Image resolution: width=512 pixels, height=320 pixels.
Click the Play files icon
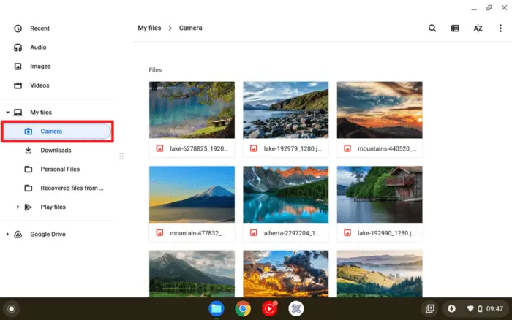[29, 207]
